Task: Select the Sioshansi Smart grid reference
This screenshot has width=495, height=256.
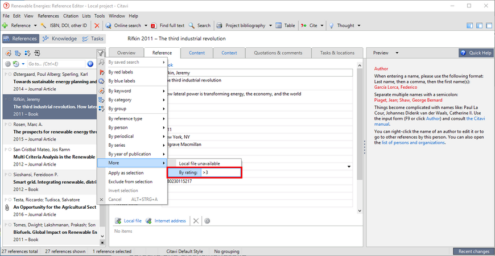Action: [x=51, y=182]
